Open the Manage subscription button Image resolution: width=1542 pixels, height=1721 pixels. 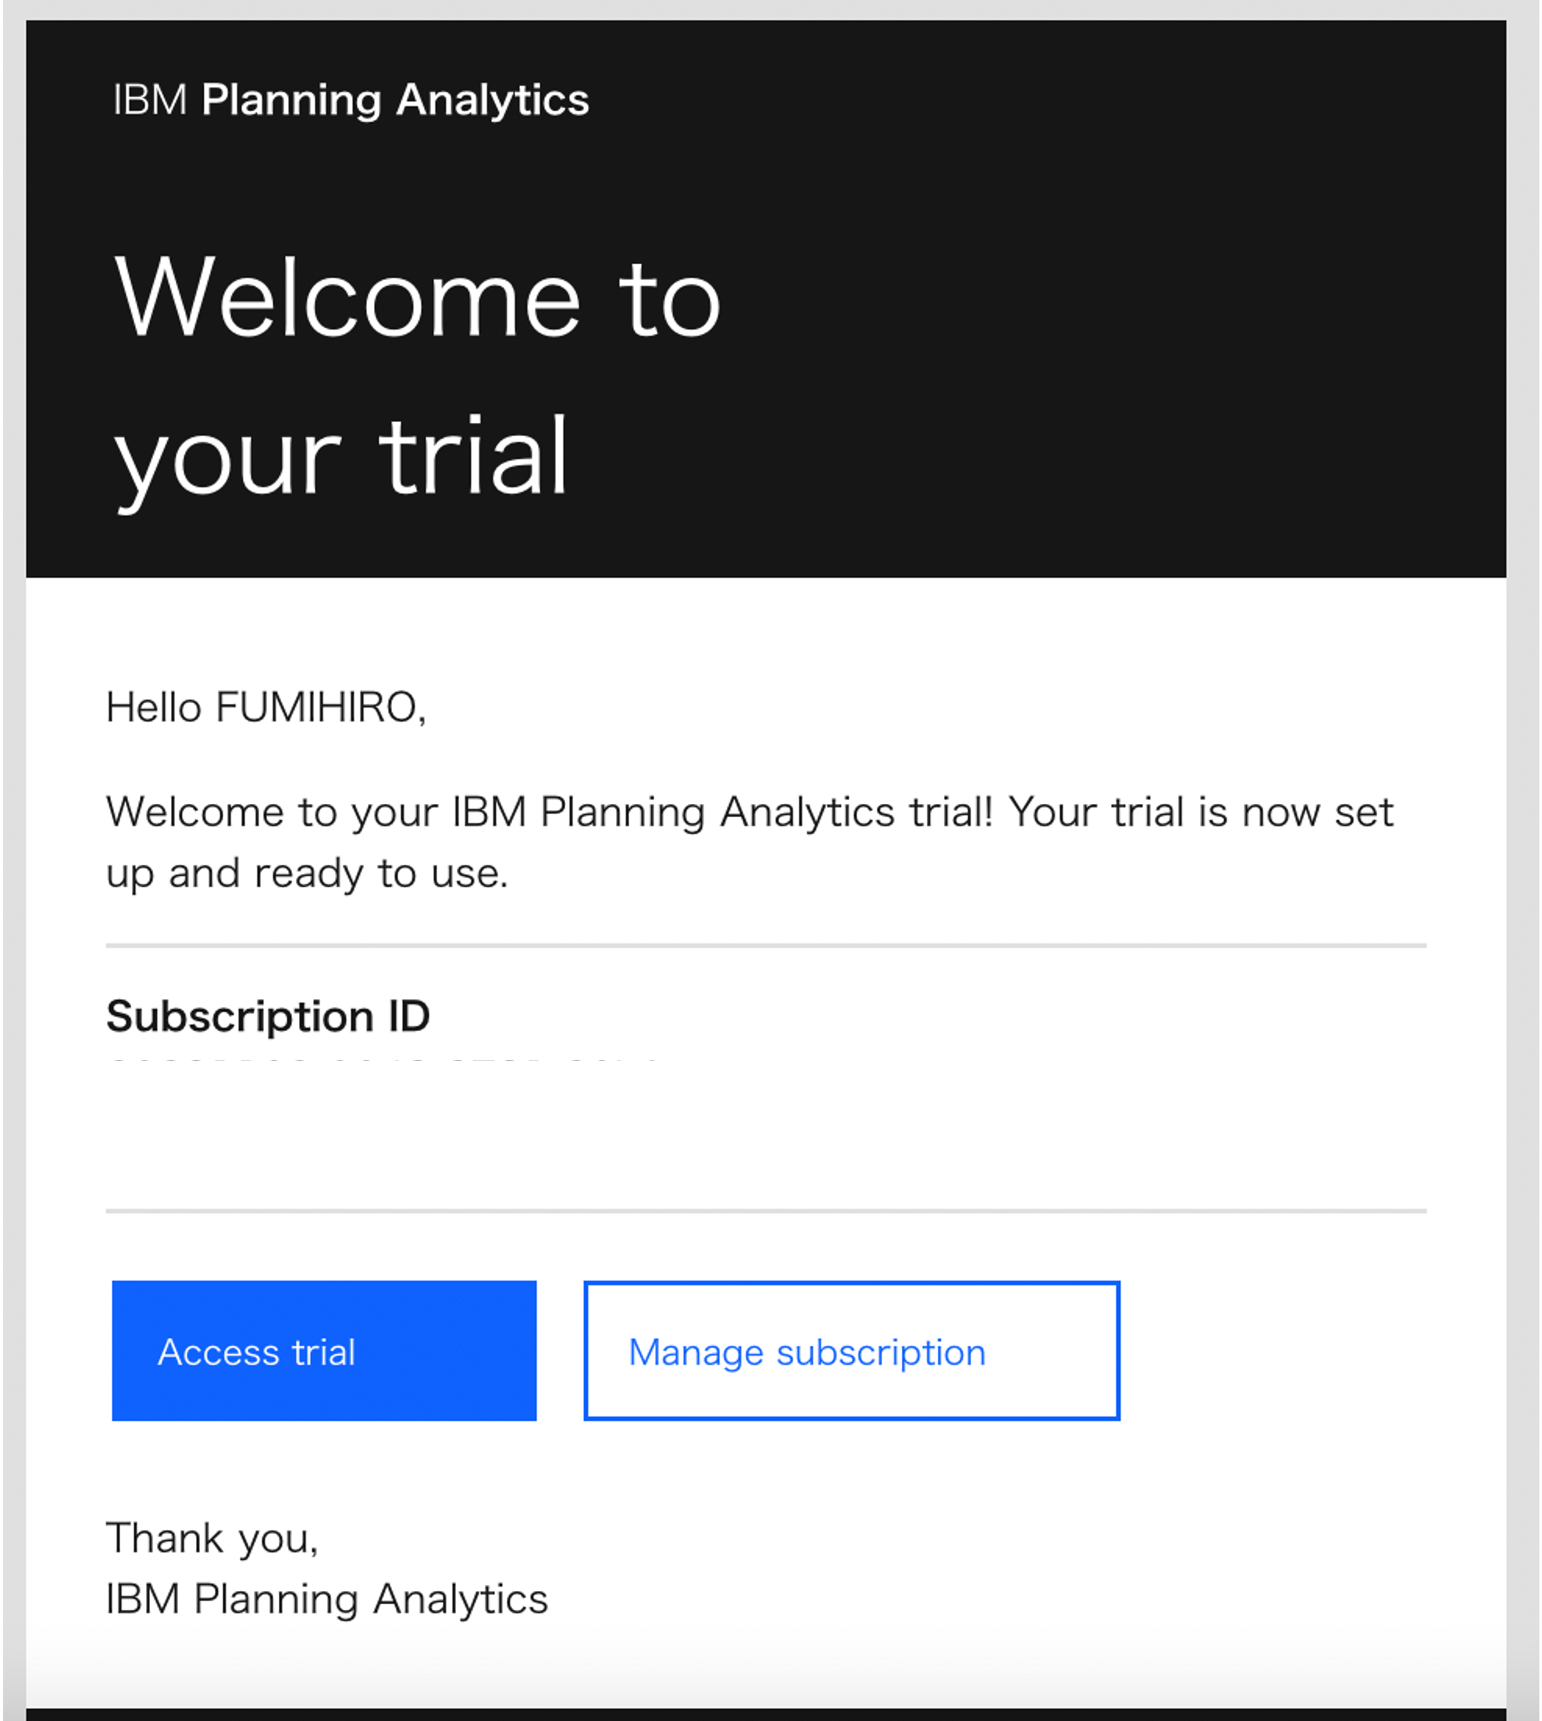pos(852,1350)
